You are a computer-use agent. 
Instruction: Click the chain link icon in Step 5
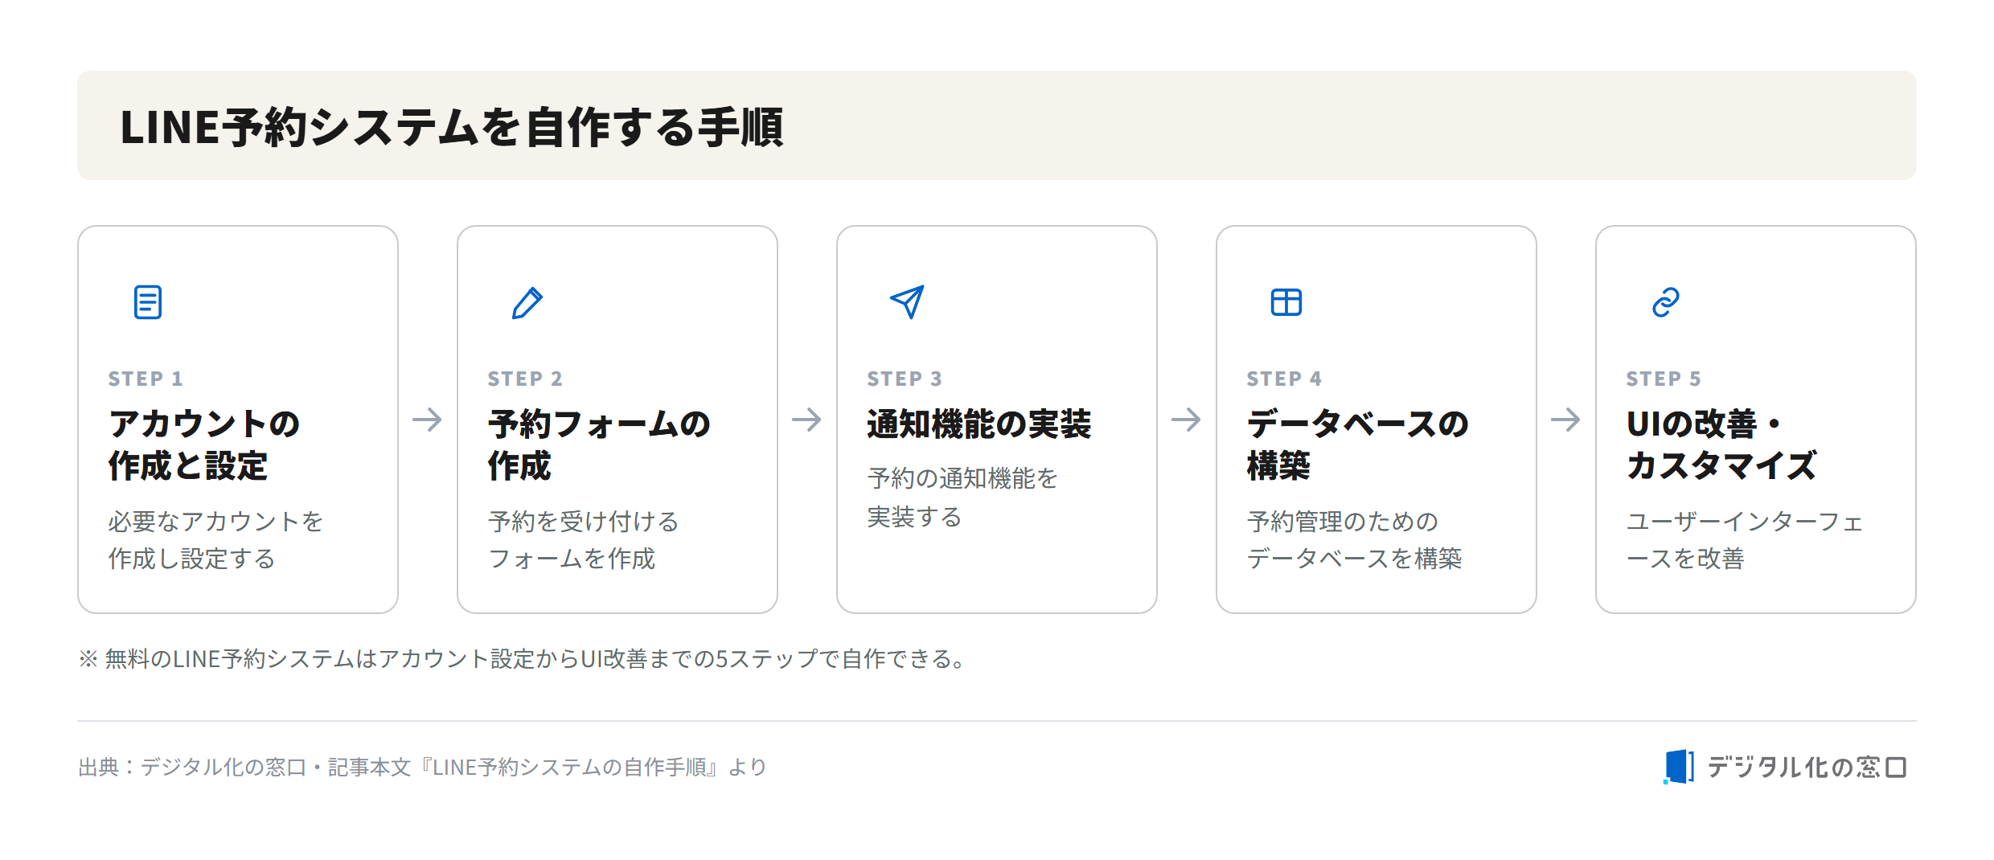(1666, 302)
